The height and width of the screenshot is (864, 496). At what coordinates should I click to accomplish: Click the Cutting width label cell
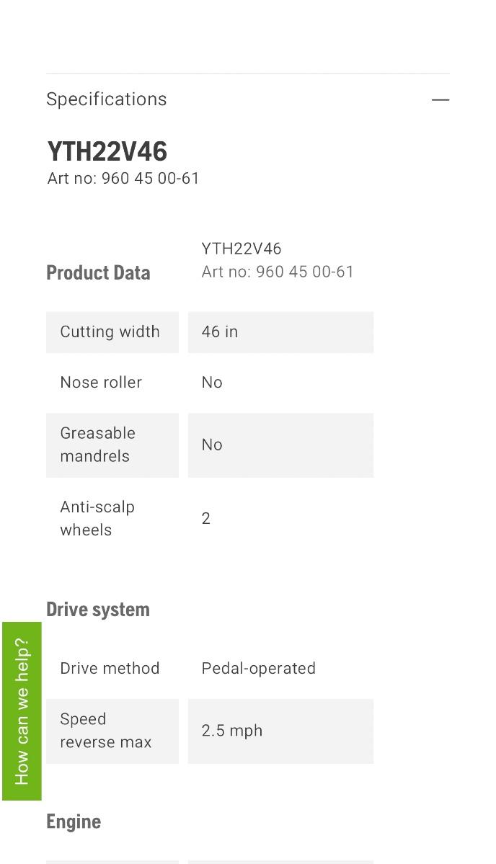click(112, 332)
